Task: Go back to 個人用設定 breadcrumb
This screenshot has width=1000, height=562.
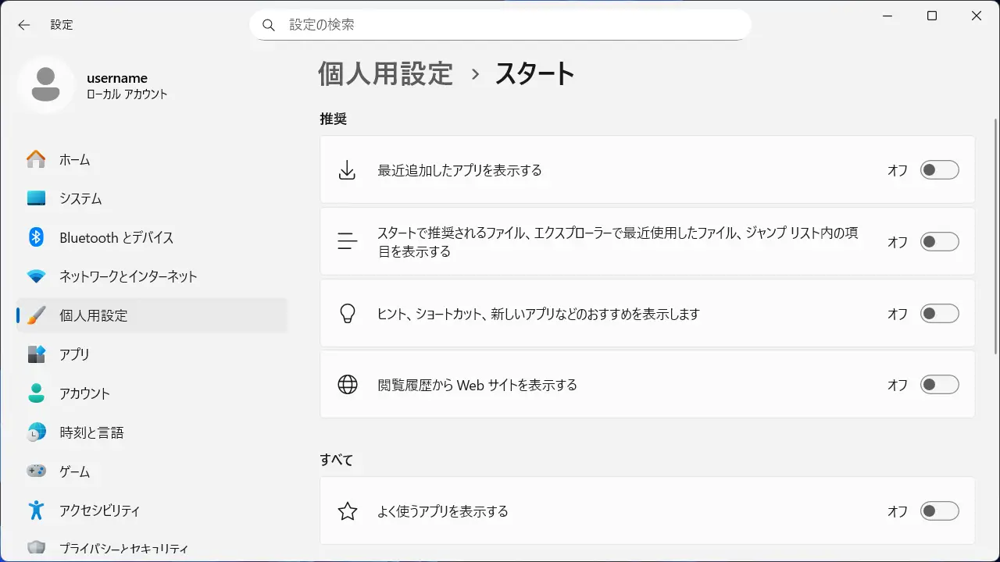Action: click(x=385, y=74)
